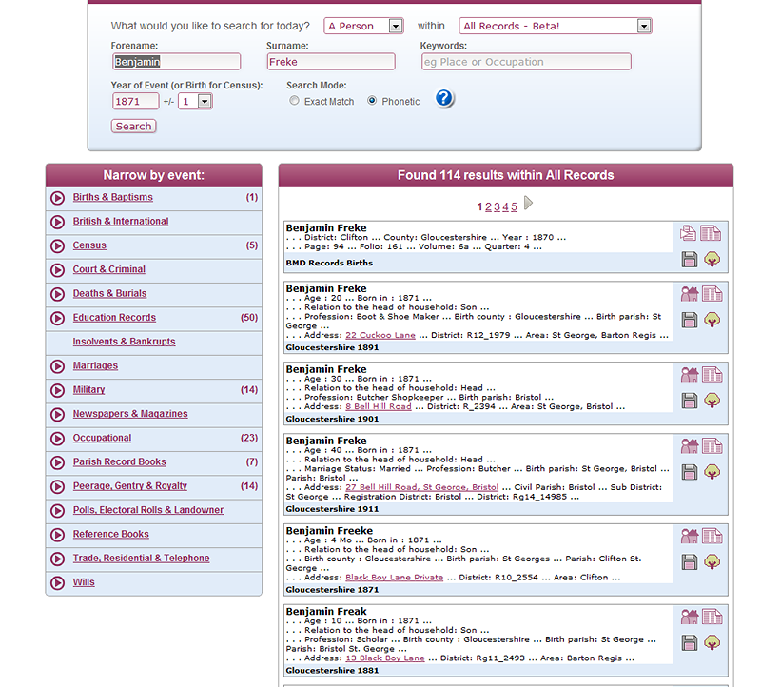This screenshot has height=687, width=761.
Task: Open the help question mark icon
Action: point(444,99)
